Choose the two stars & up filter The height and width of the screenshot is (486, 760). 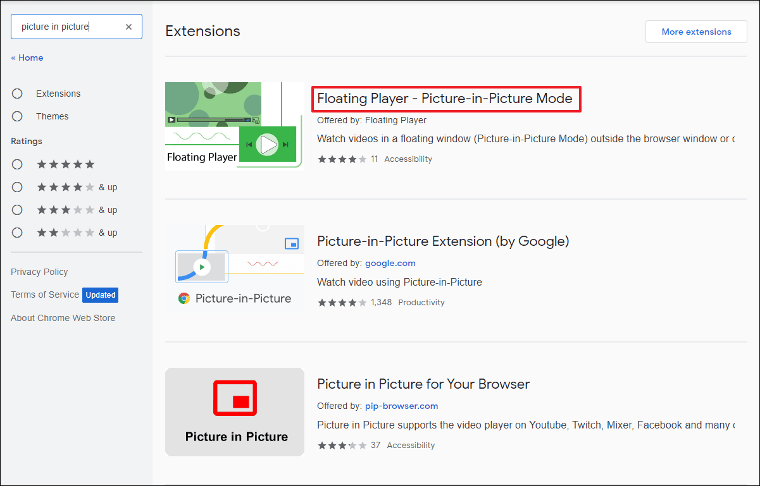[x=17, y=233]
